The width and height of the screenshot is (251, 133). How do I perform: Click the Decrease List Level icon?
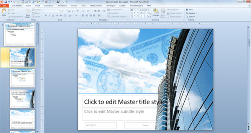click(95, 11)
